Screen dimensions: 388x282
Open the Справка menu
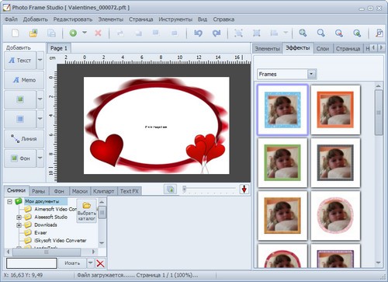[223, 19]
